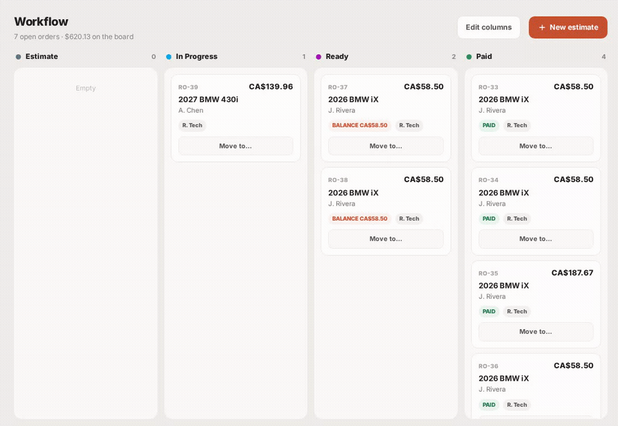Click the purple Ready status dot
This screenshot has height=426, width=618.
tap(319, 57)
